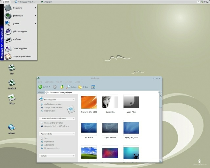Click the key icon for abmelden
Image resolution: width=210 pixels, height=168 pixels.
coord(8,49)
